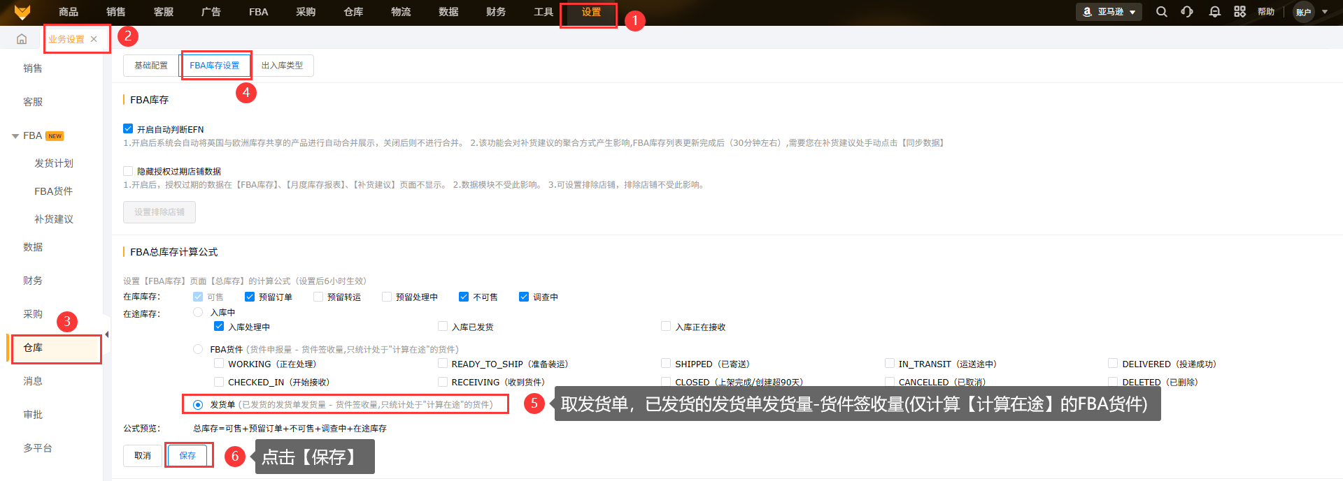Viewport: 1343px width, 481px height.
Task: Open the 广告 top menu
Action: (211, 12)
